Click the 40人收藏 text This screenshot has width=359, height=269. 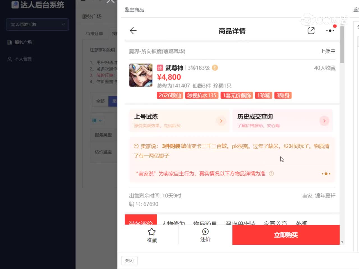pyautogui.click(x=325, y=68)
